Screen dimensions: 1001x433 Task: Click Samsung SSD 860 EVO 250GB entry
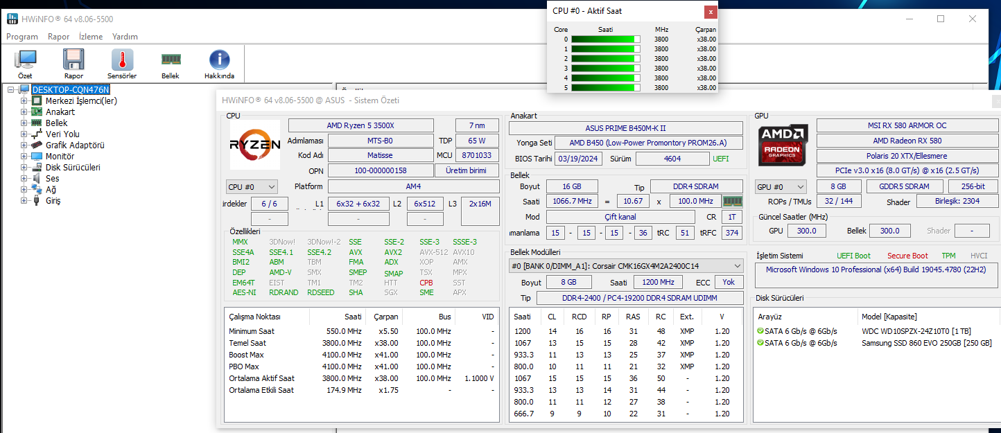coord(926,343)
